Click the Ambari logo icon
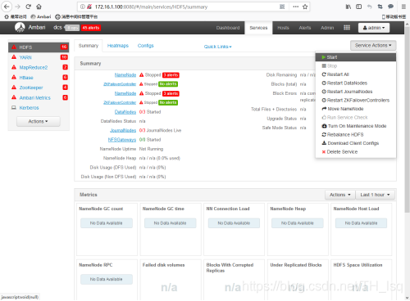This screenshot has width=410, height=301. click(x=20, y=27)
